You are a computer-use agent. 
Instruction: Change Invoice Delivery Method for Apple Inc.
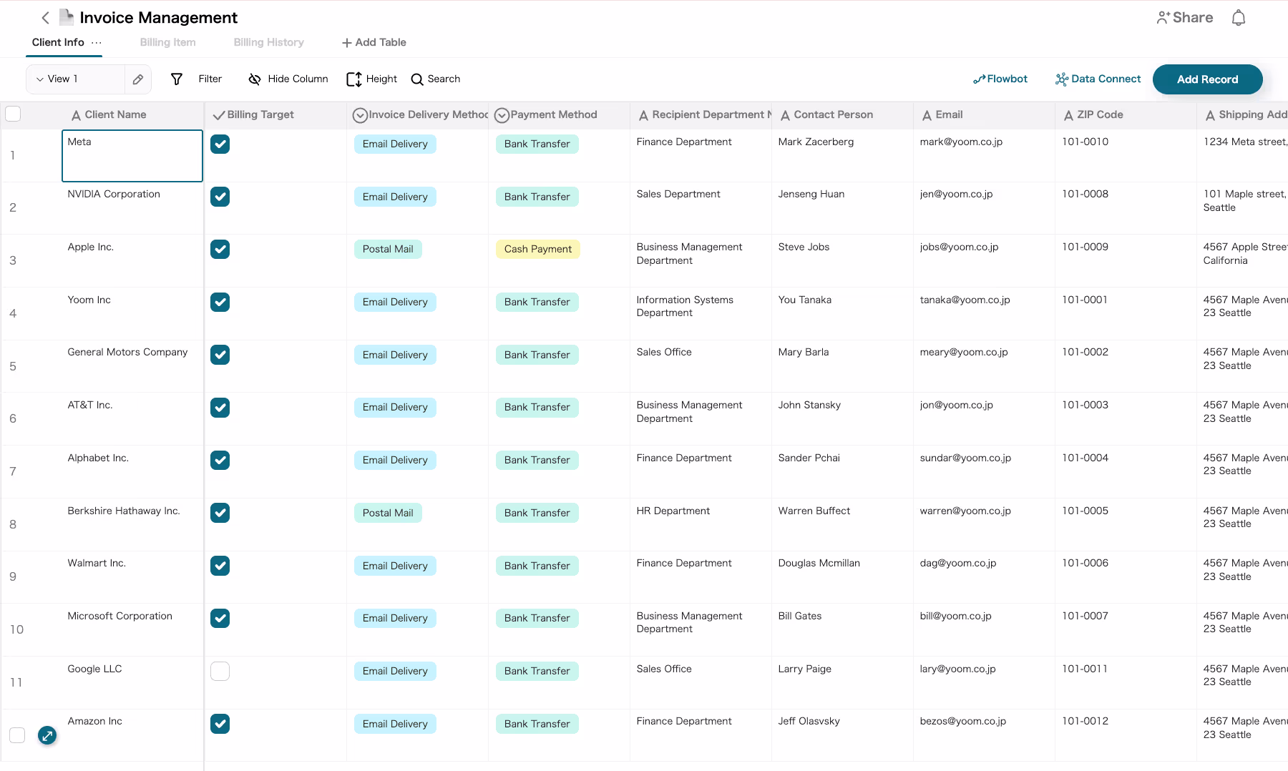pos(388,249)
